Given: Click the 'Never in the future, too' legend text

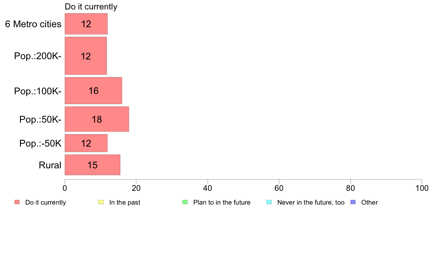Looking at the screenshot, I should click(x=311, y=203).
